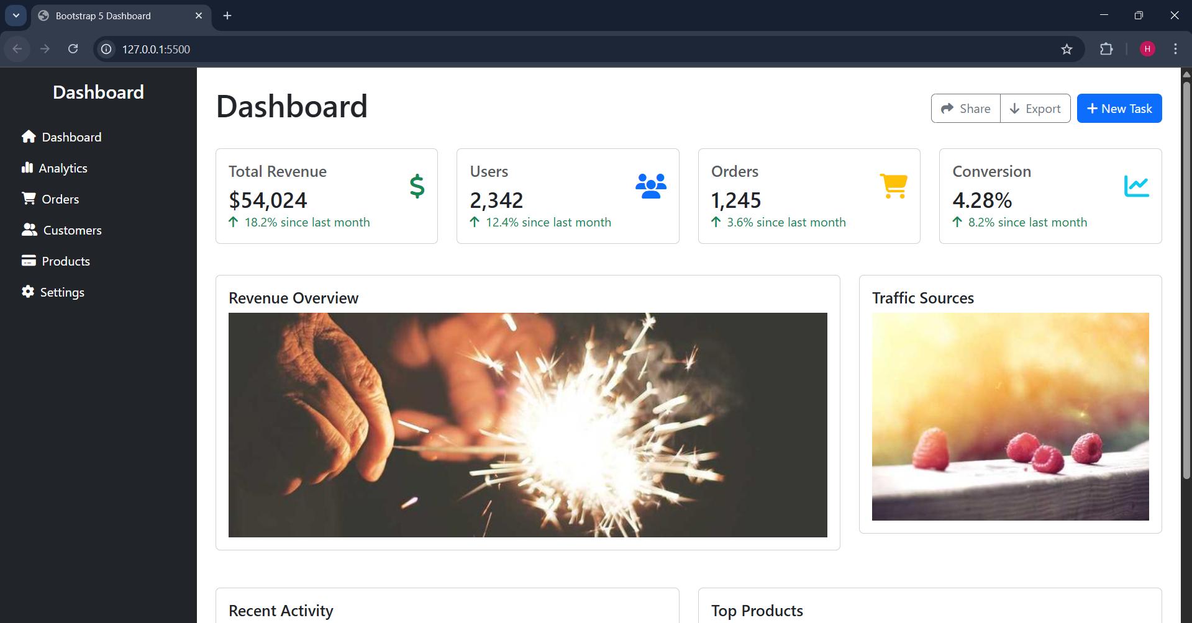Viewport: 1192px width, 623px height.
Task: Expand the tab search dropdown arrow
Action: coord(16,16)
